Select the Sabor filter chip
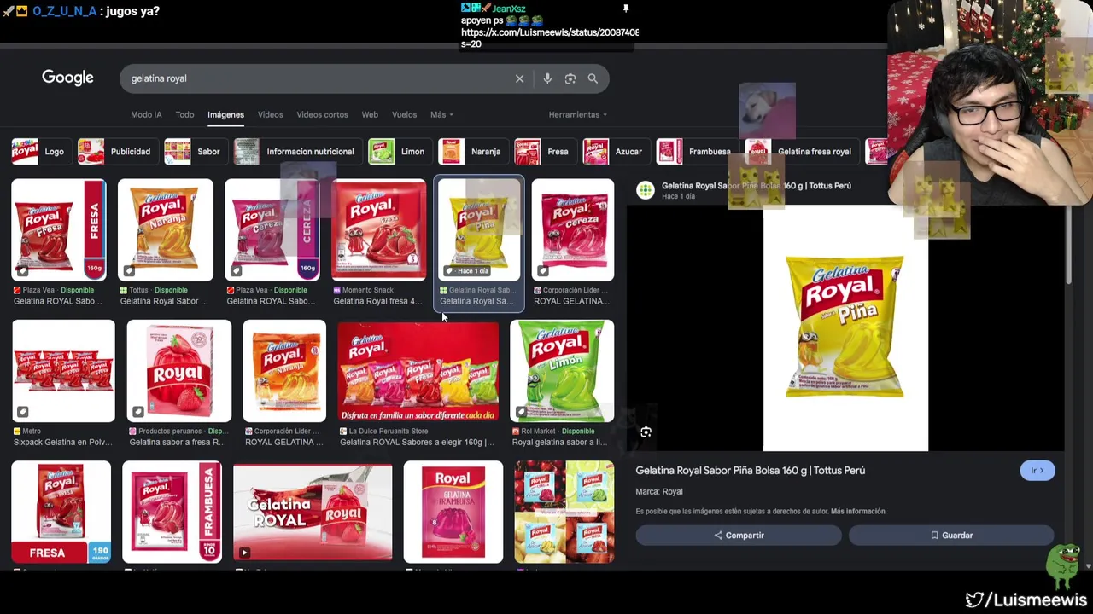The height and width of the screenshot is (614, 1093). (x=195, y=152)
